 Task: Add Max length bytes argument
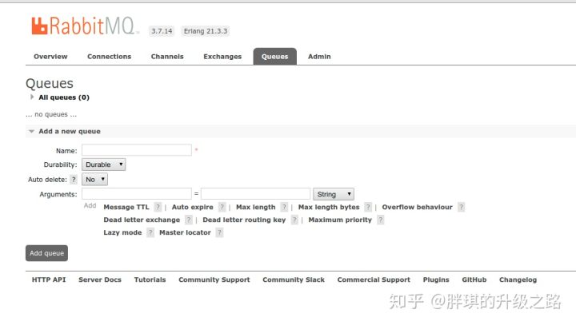coord(329,207)
